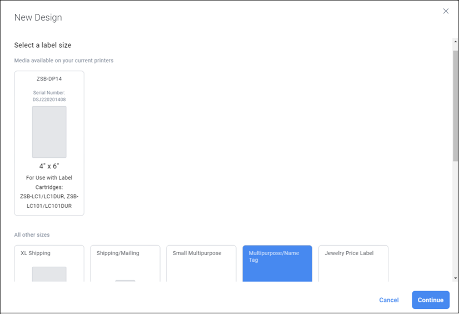This screenshot has height=314, width=459.
Task: Click 'Media available on your current printers' text
Action: tap(64, 61)
